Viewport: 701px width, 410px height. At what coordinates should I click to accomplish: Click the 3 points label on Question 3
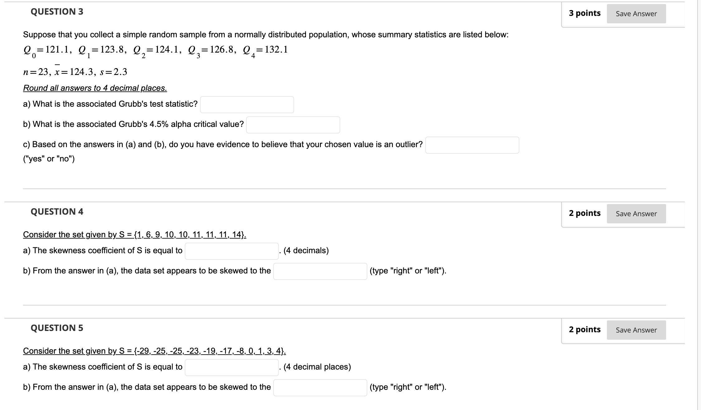tap(584, 13)
